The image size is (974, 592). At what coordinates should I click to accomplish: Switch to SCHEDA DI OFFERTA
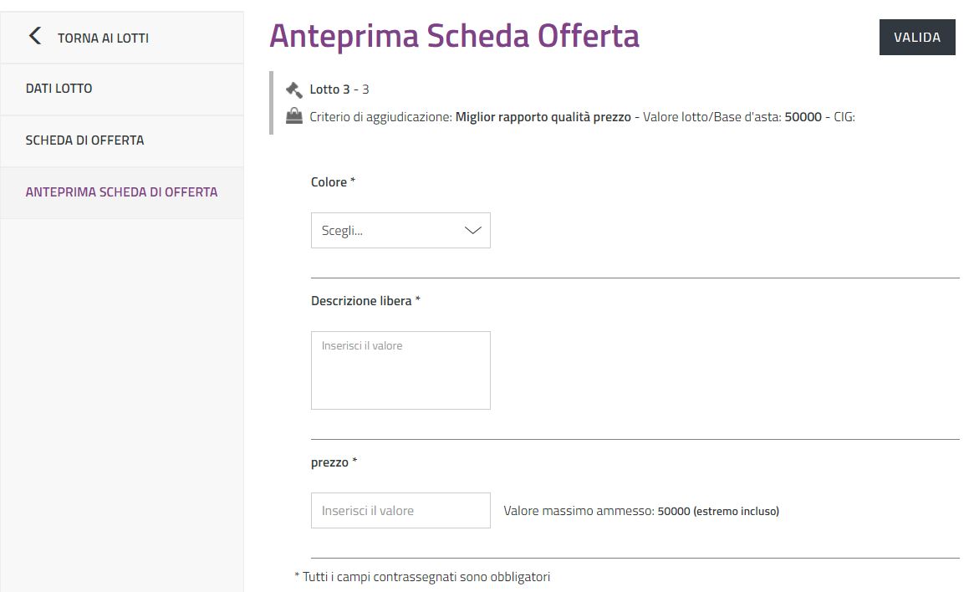click(84, 140)
